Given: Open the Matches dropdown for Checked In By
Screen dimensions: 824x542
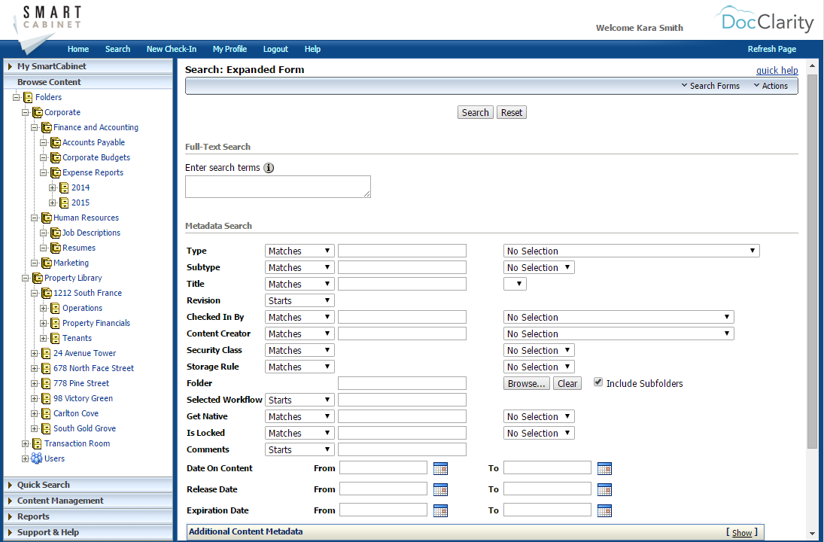Looking at the screenshot, I should pos(299,316).
